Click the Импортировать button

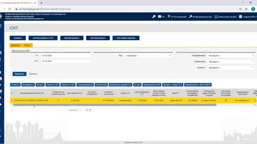click(x=72, y=38)
